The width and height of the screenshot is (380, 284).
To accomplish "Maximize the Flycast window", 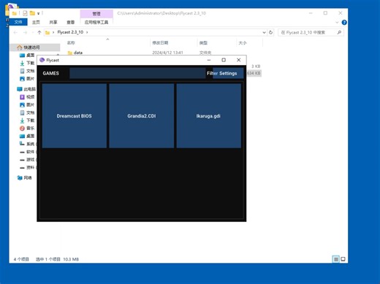I will tap(224, 60).
